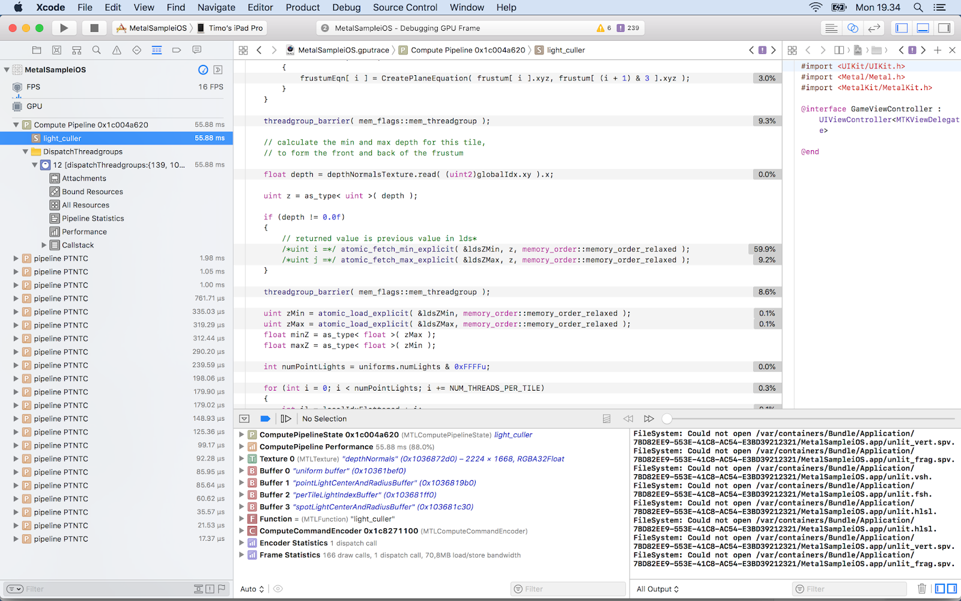Screen dimensions: 961x601
Task: Open Spotlight search in the menu bar
Action: click(918, 7)
